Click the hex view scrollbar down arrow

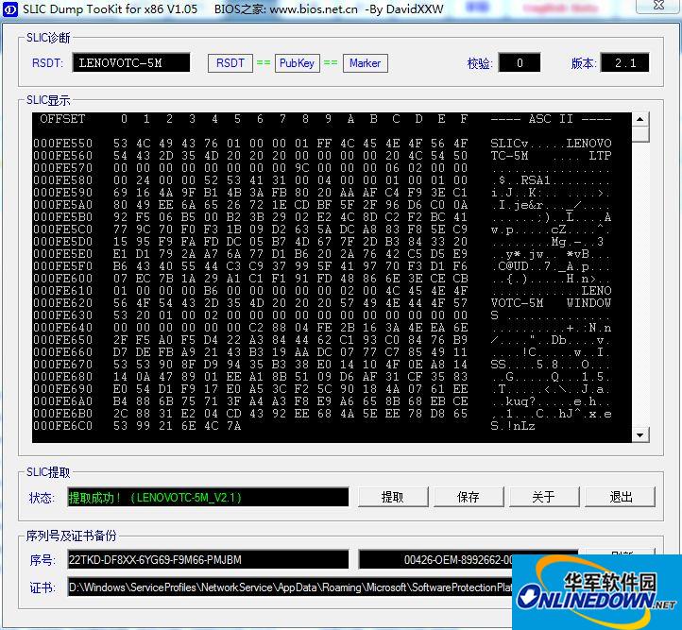(x=639, y=434)
